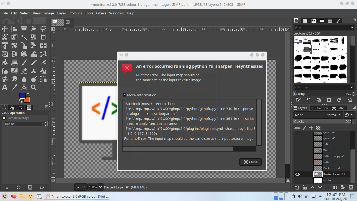Screen dimensions: 357x201
Task: Open the px unit dropdown
Action: (81, 187)
